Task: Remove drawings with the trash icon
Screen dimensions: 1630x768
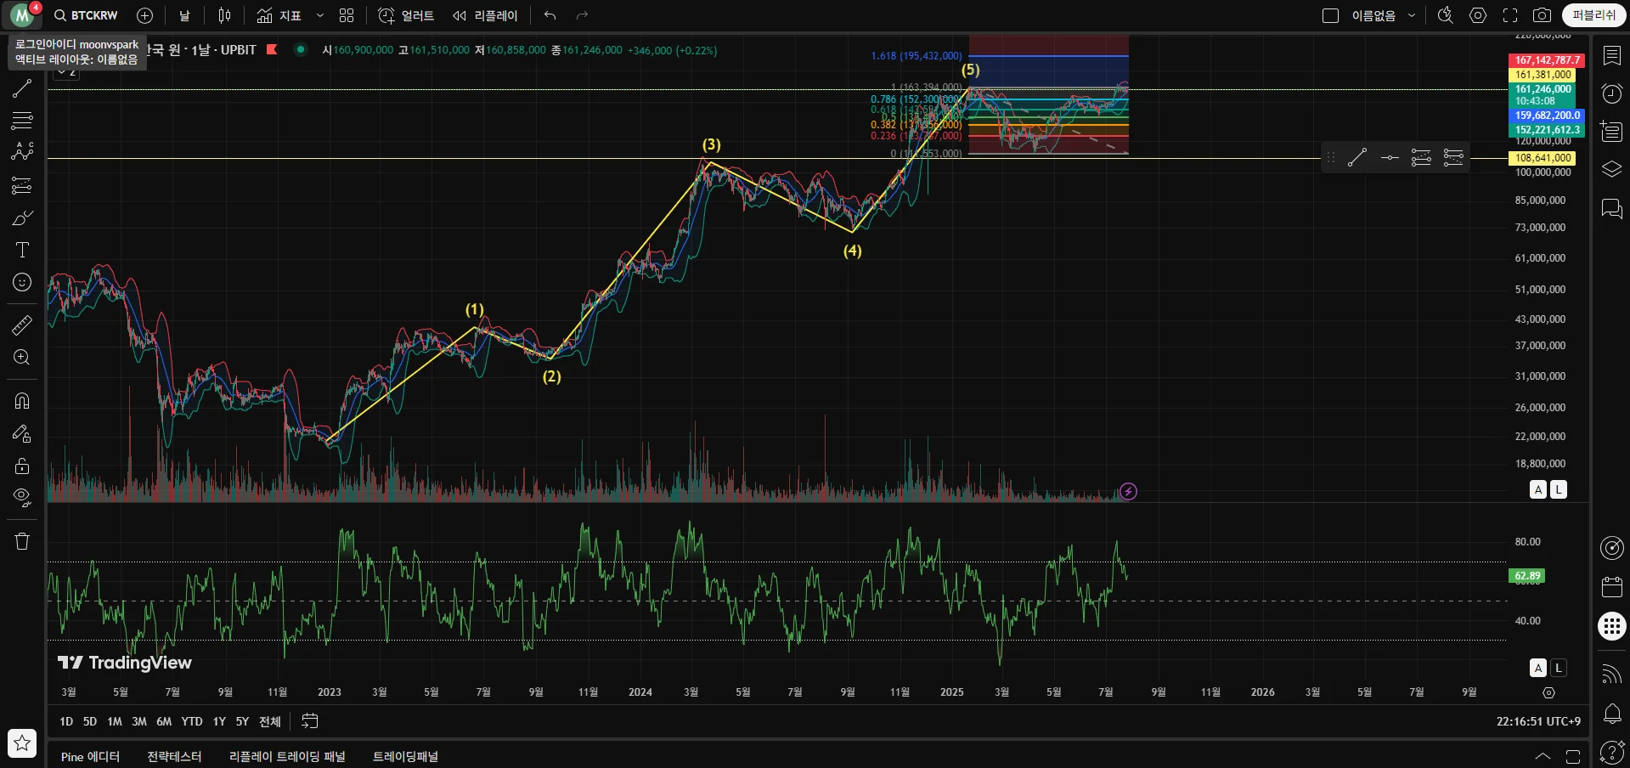Action: tap(22, 541)
